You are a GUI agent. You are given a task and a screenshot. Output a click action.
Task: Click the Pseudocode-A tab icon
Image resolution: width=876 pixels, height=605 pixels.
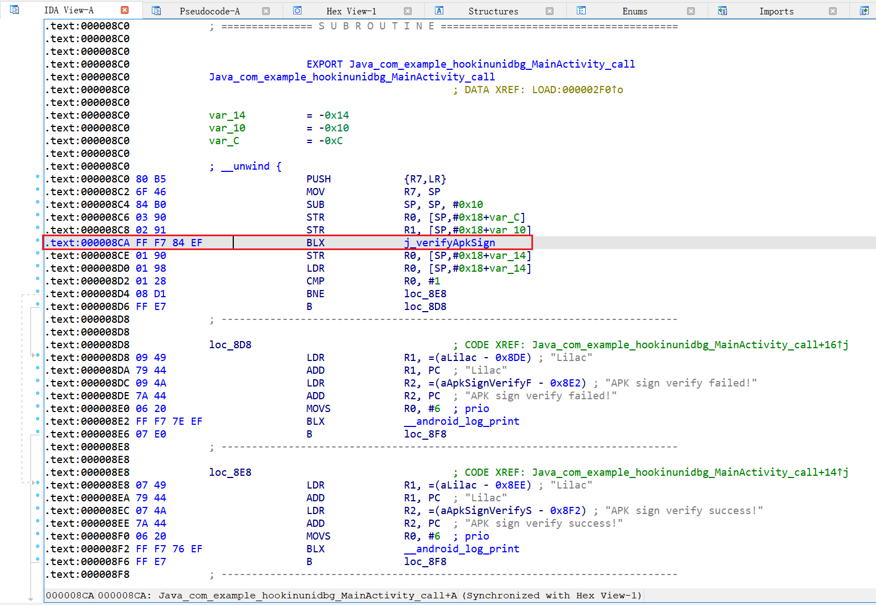pyautogui.click(x=156, y=11)
